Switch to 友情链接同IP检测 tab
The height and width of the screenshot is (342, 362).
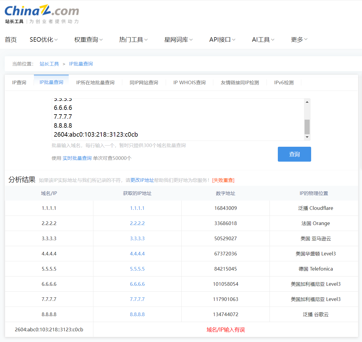(240, 82)
